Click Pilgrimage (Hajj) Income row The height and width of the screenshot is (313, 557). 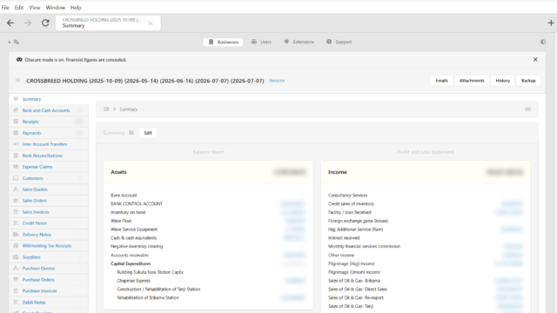352,263
